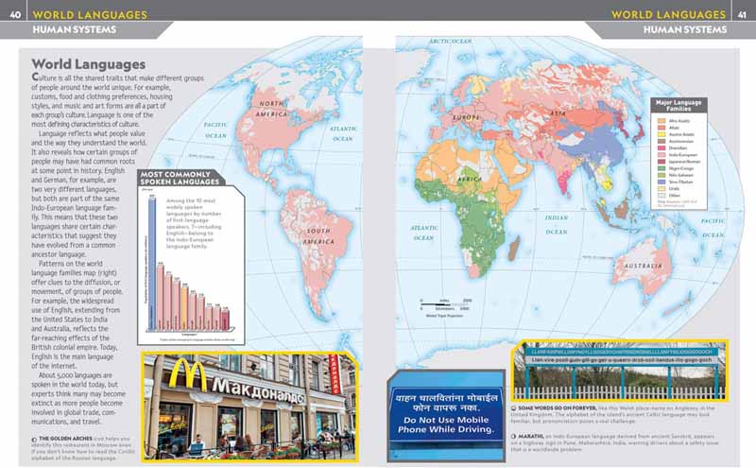Click "ATLANTIC OCEAN" label west of Africa
756x468 pixels.
coord(424,233)
